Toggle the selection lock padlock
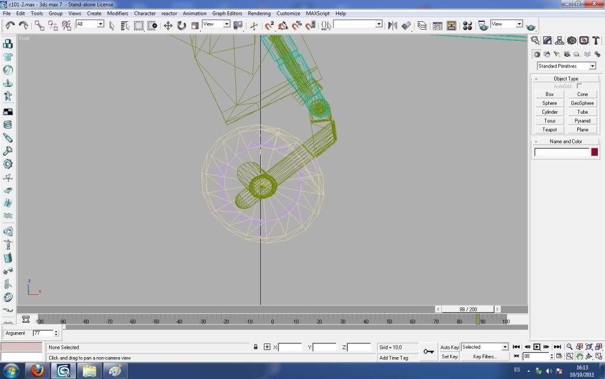605x379 pixels. [255, 347]
